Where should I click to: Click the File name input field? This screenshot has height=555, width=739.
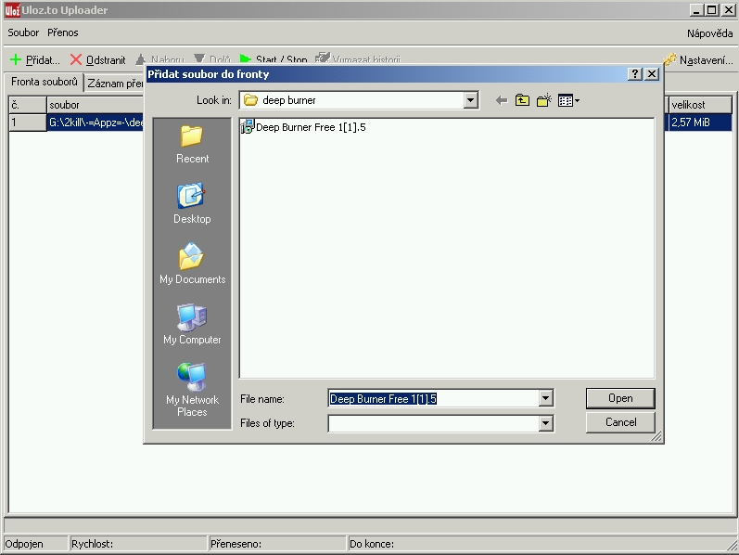(x=434, y=398)
